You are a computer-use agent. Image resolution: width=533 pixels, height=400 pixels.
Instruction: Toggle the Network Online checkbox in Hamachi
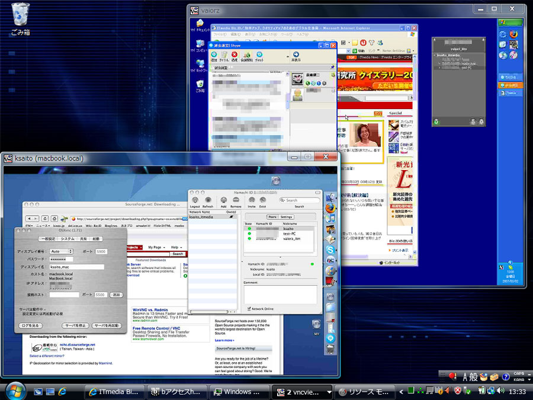click(x=249, y=309)
